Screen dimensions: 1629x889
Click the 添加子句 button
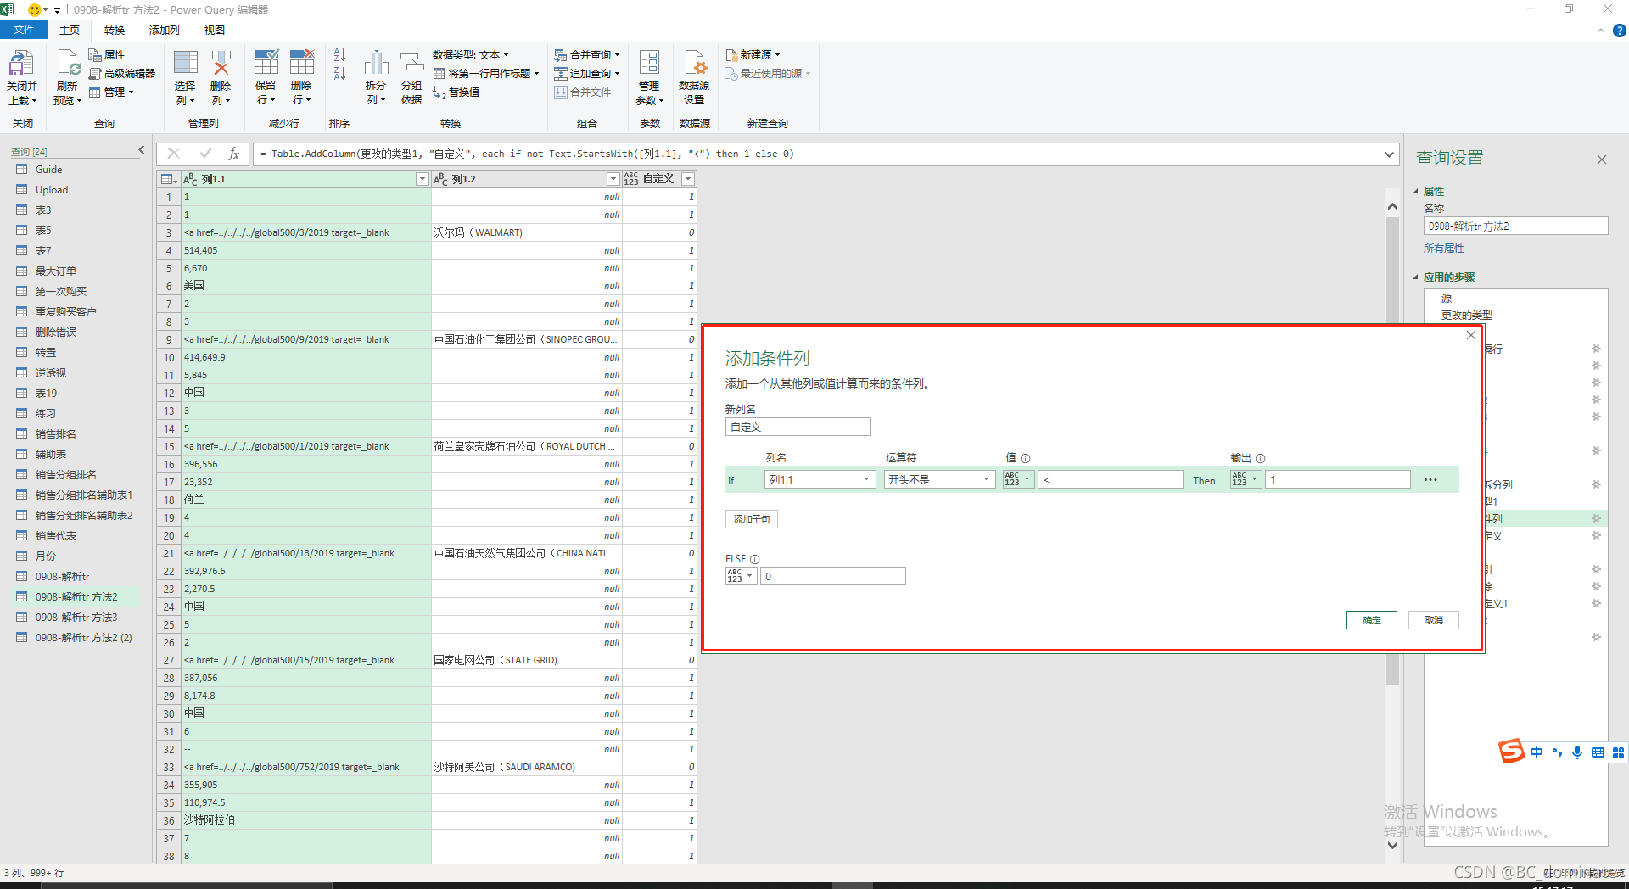pos(752,519)
